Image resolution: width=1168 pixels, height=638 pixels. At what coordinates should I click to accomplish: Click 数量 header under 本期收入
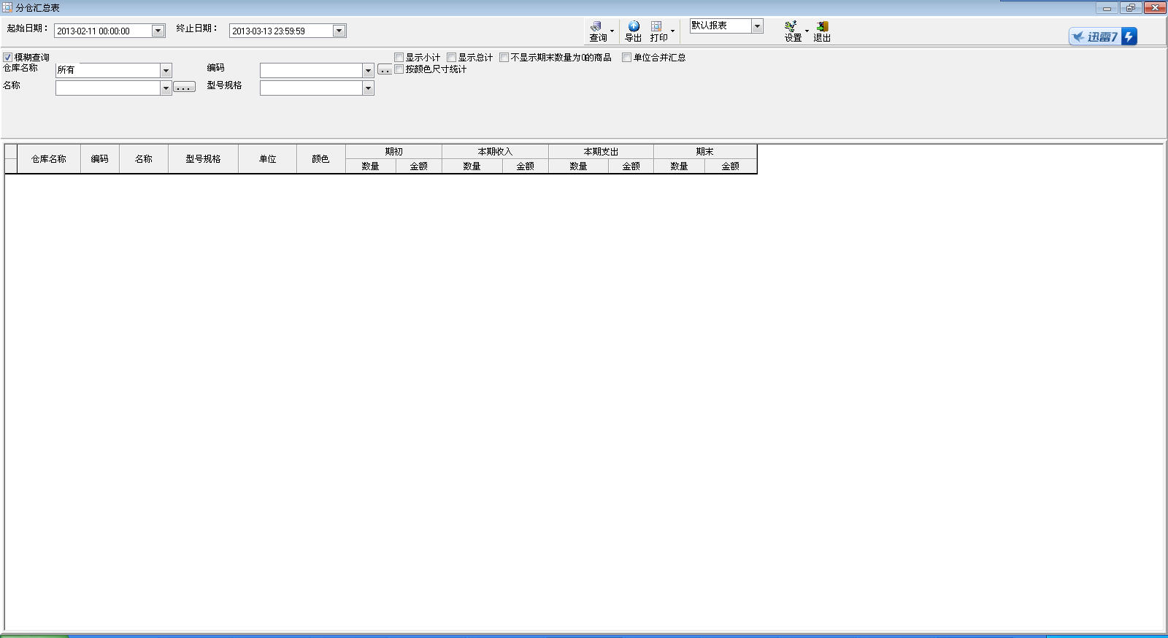[472, 166]
